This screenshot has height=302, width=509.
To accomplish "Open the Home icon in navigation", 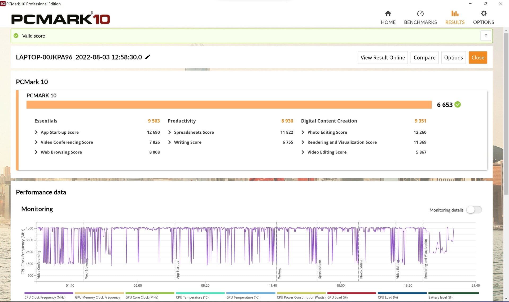I will [x=388, y=13].
